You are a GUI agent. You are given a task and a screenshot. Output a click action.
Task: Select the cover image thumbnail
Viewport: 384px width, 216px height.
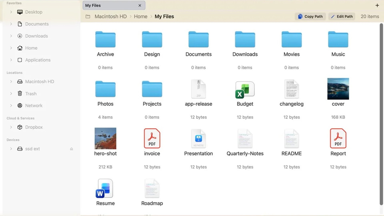coord(338,89)
